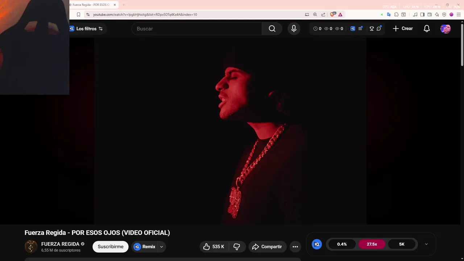Screen dimensions: 464x261
Task: Close the Fuerza Regida browser tab
Action: [x=115, y=5]
